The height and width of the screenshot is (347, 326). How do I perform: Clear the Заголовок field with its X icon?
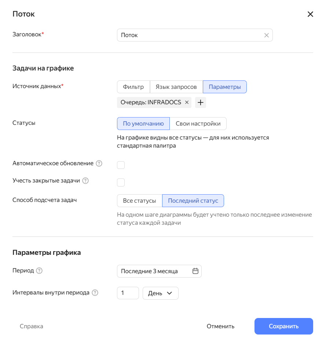point(267,35)
